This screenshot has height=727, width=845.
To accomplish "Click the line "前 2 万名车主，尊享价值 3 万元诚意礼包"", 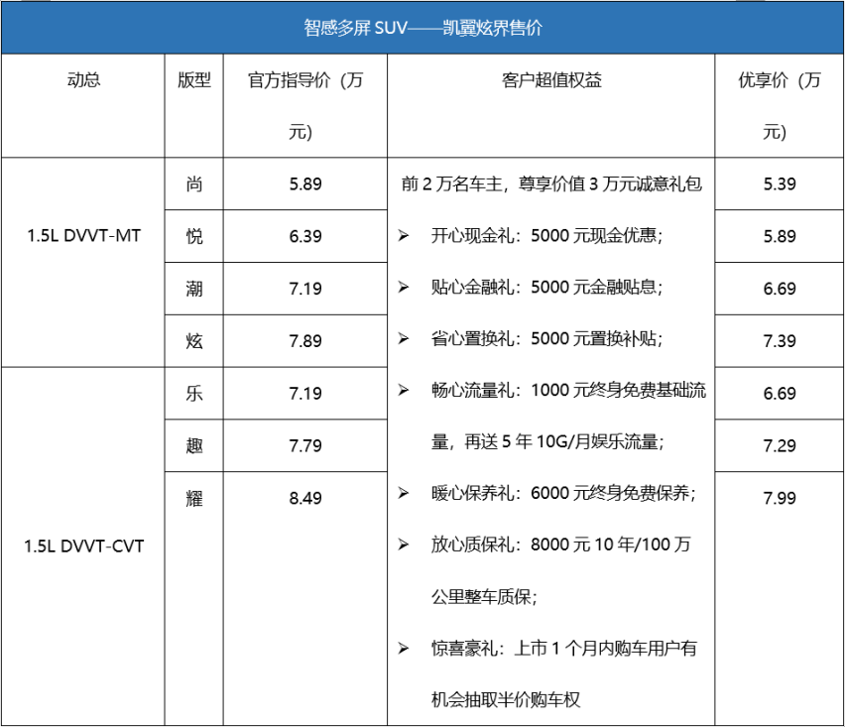I will 551,183.
